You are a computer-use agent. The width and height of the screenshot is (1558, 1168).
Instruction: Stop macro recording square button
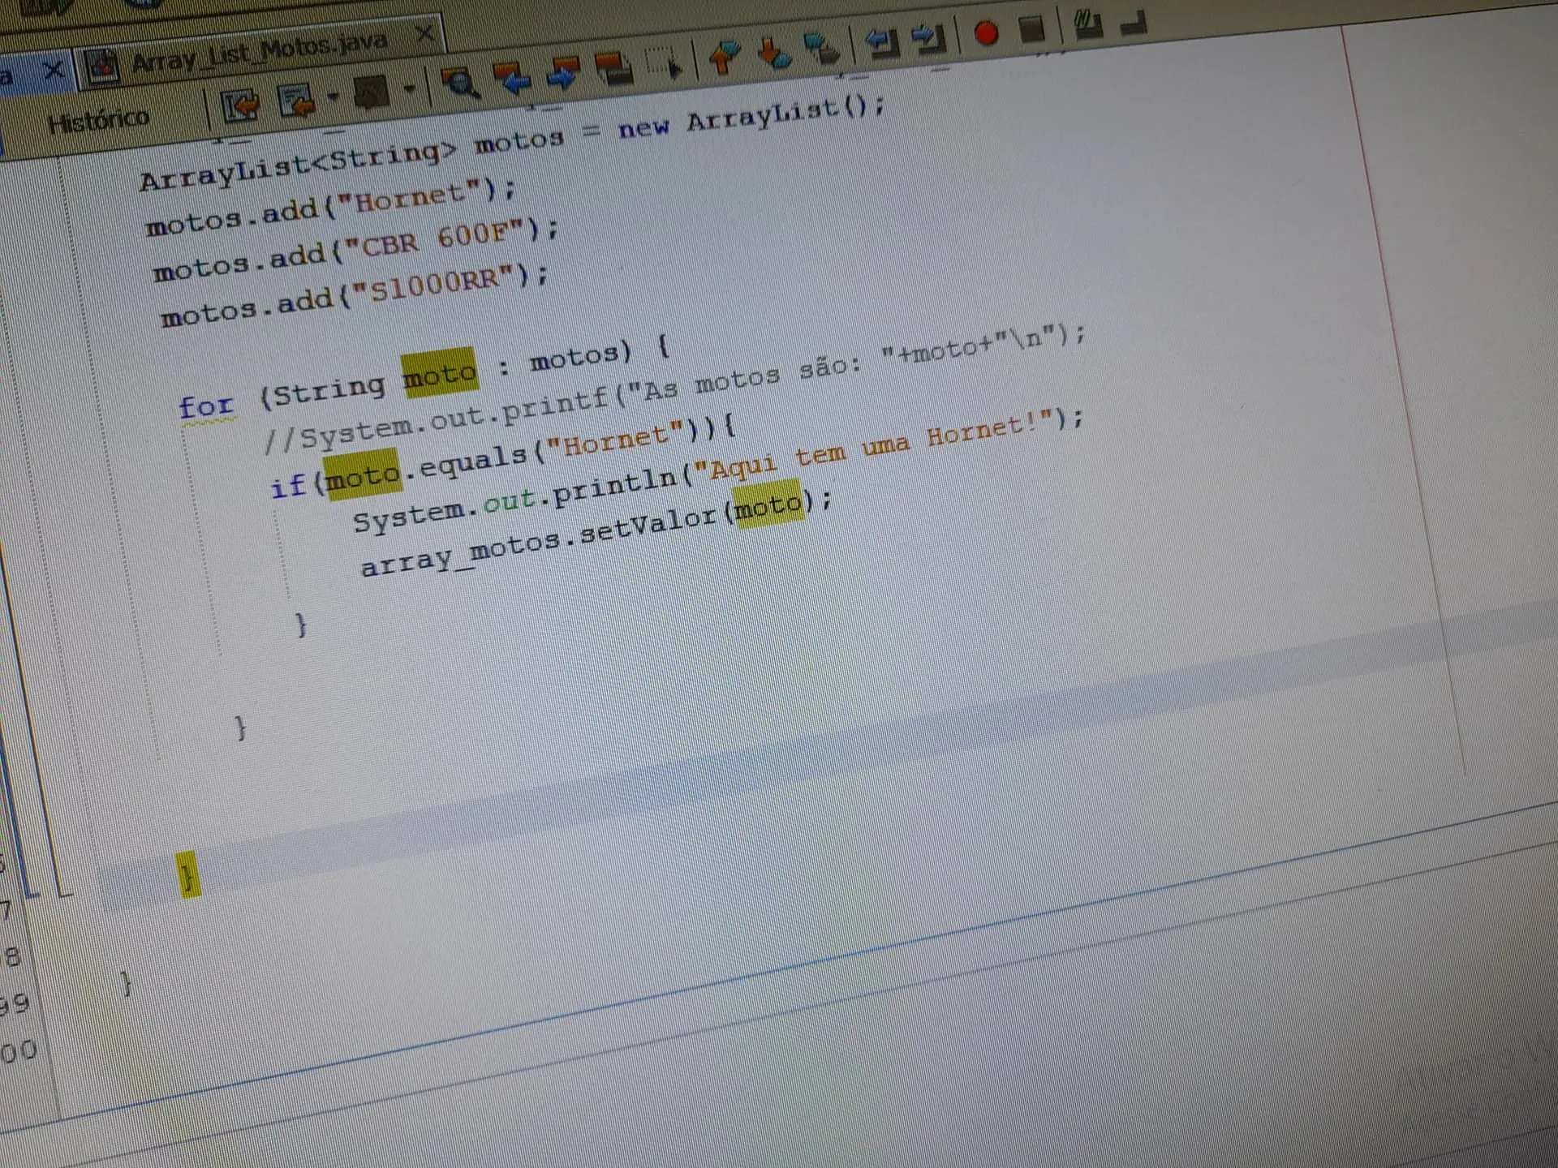(x=1031, y=29)
